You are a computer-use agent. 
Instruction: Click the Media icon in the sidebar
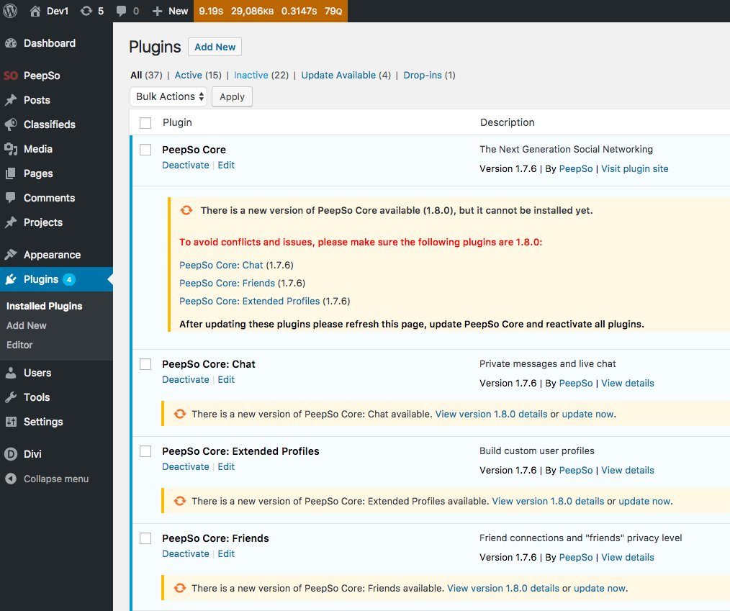(x=12, y=149)
